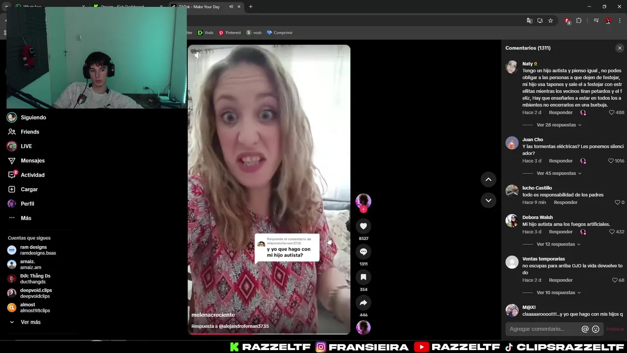Close the TikTok - Make Your Day tab
627x353 pixels.
tap(239, 7)
